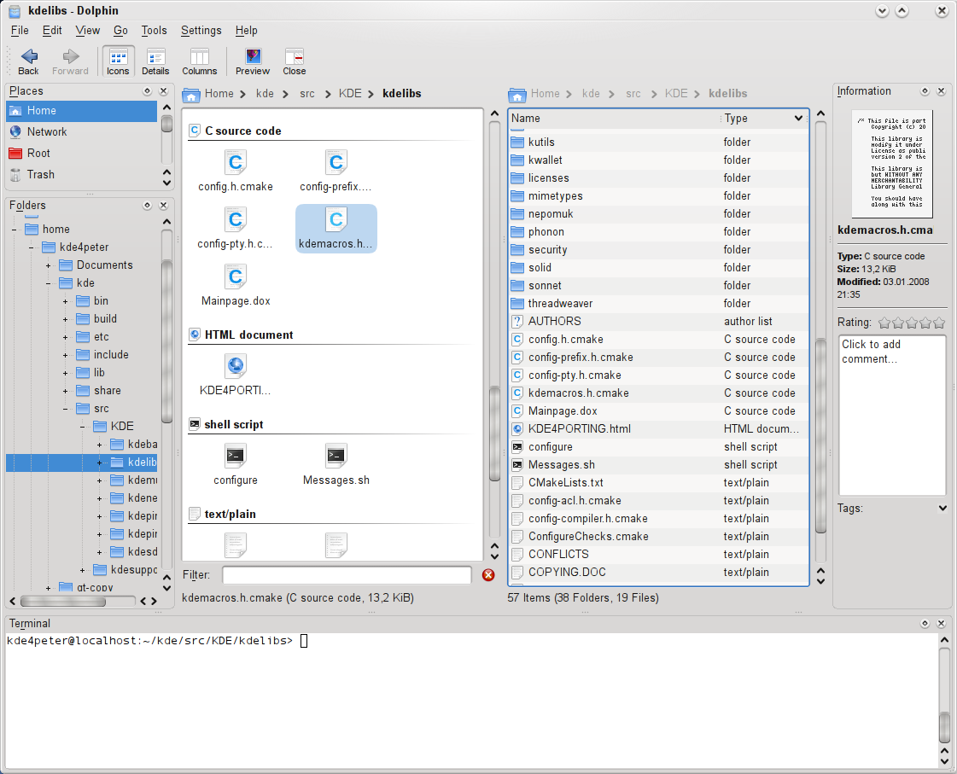This screenshot has height=774, width=957.
Task: Open the View menu
Action: pyautogui.click(x=87, y=31)
